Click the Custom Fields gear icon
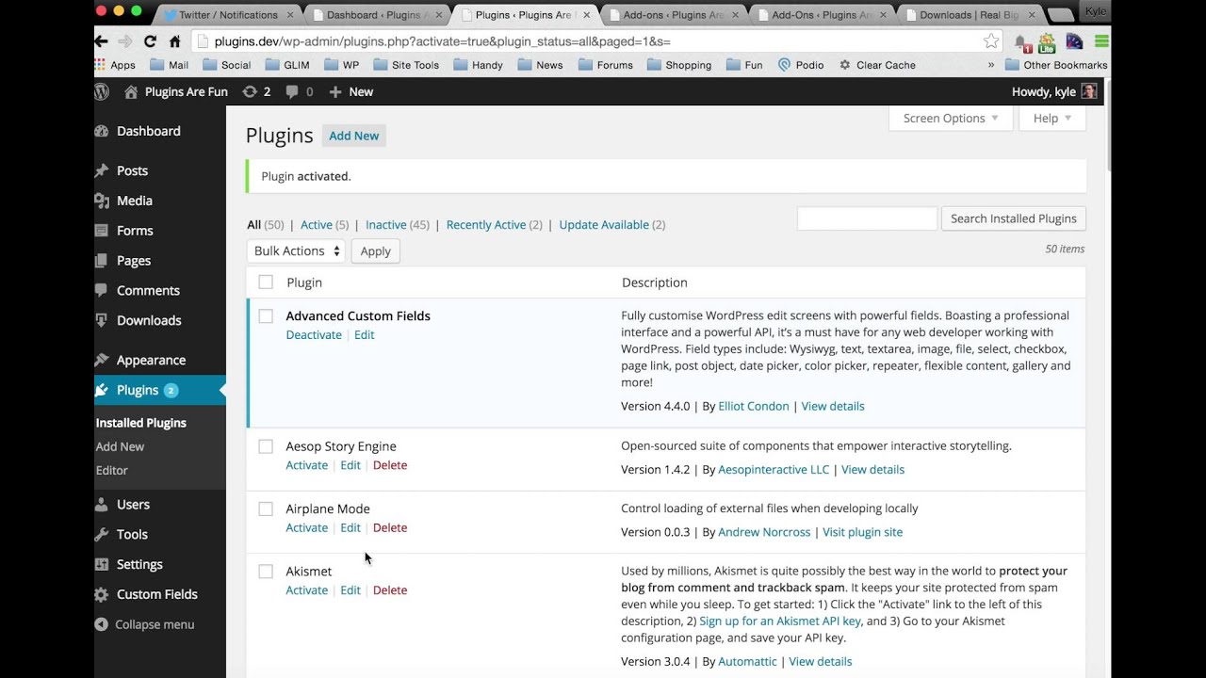The width and height of the screenshot is (1206, 678). click(102, 594)
